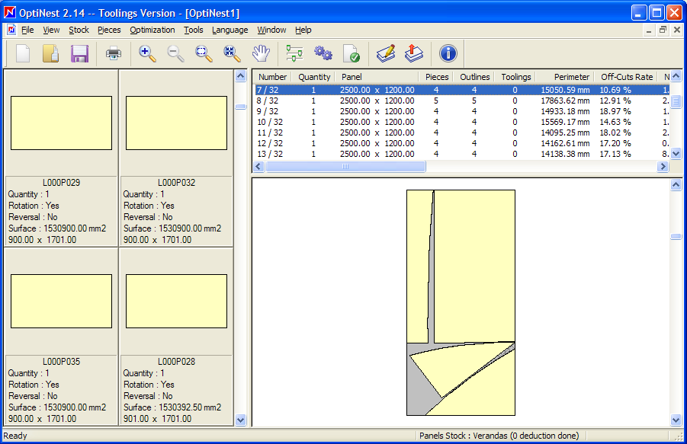Open the Tools menu
Screen dimensions: 687x444
coord(193,30)
